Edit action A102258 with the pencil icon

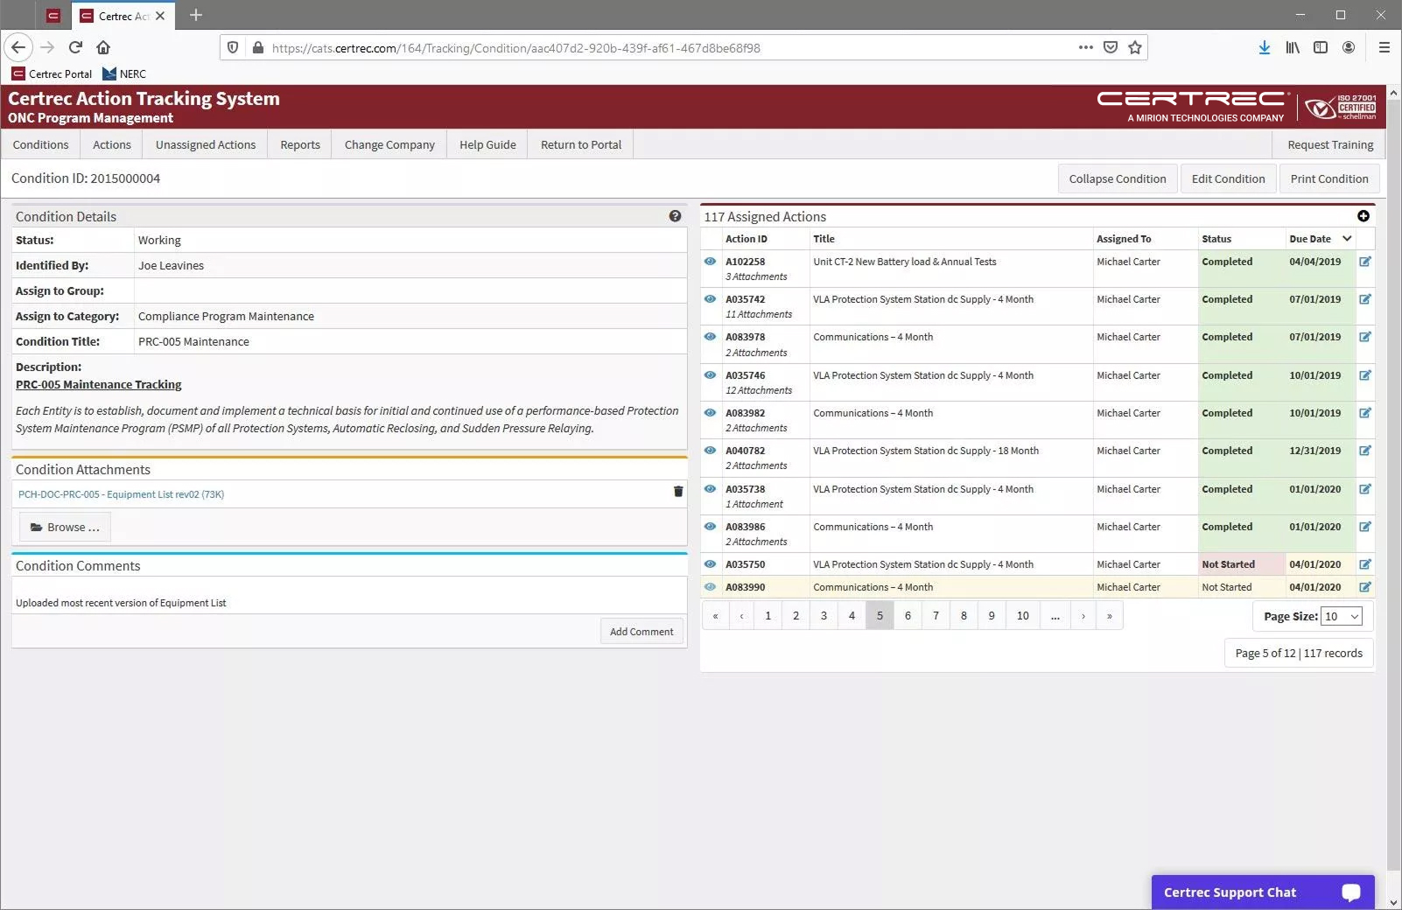pyautogui.click(x=1364, y=262)
